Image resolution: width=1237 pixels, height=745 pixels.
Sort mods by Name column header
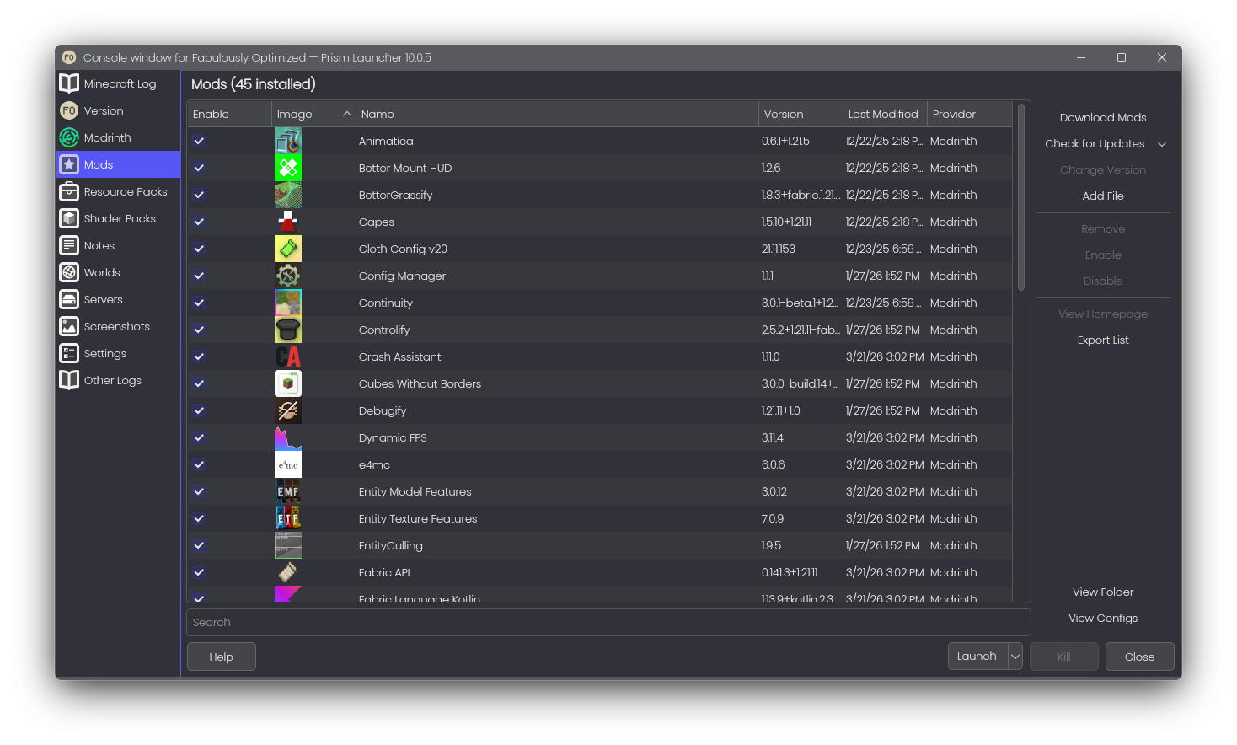[x=557, y=114]
